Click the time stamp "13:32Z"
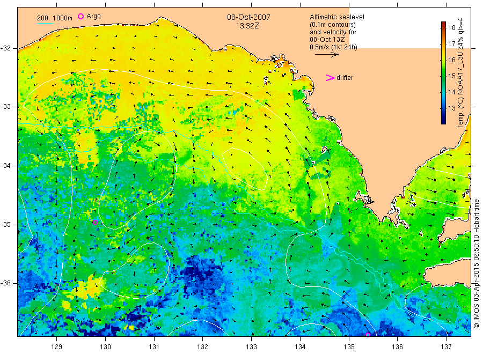 pyautogui.click(x=247, y=26)
